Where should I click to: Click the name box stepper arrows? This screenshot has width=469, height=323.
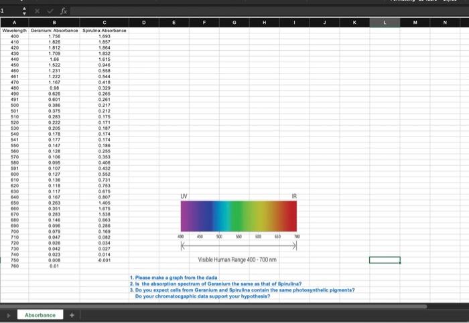24,11
